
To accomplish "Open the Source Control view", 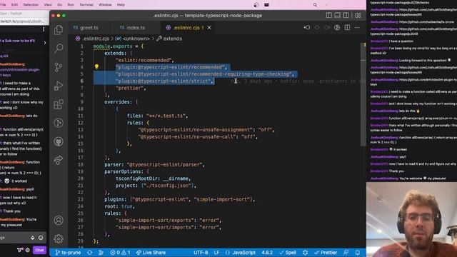I will (59, 67).
